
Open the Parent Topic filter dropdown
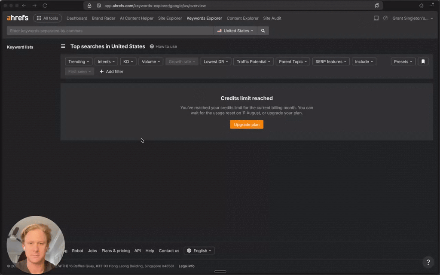[x=293, y=62]
